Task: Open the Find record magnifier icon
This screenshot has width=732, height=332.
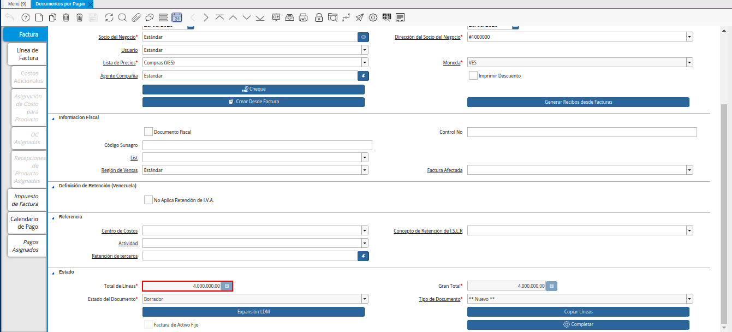Action: (x=122, y=17)
